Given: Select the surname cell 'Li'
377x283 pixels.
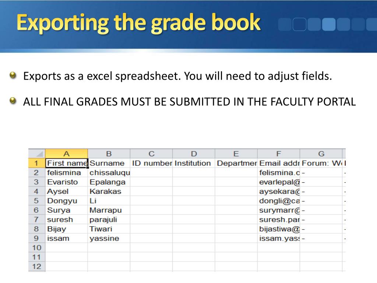Looking at the screenshot, I should pyautogui.click(x=109, y=201).
